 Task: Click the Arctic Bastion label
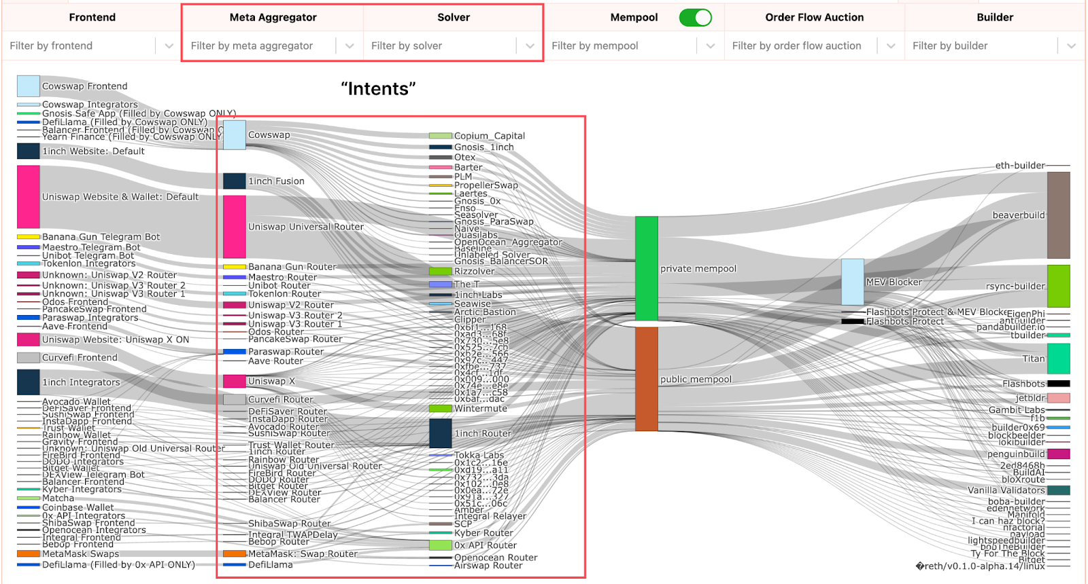coord(485,312)
